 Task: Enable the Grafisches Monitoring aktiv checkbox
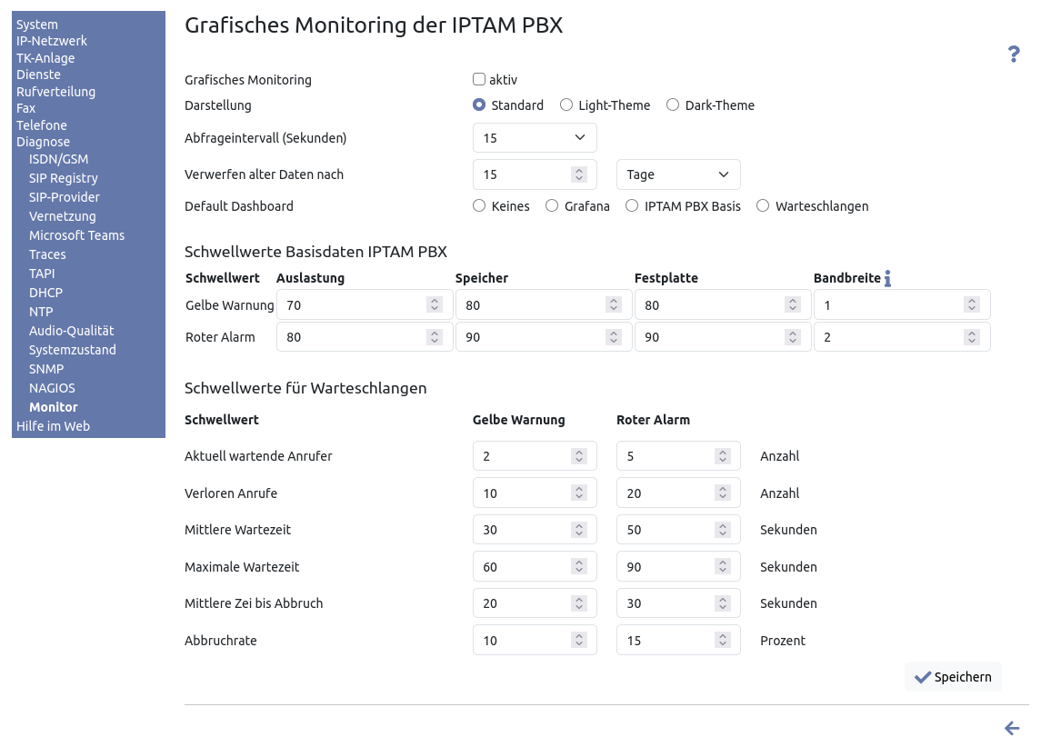pyautogui.click(x=479, y=80)
